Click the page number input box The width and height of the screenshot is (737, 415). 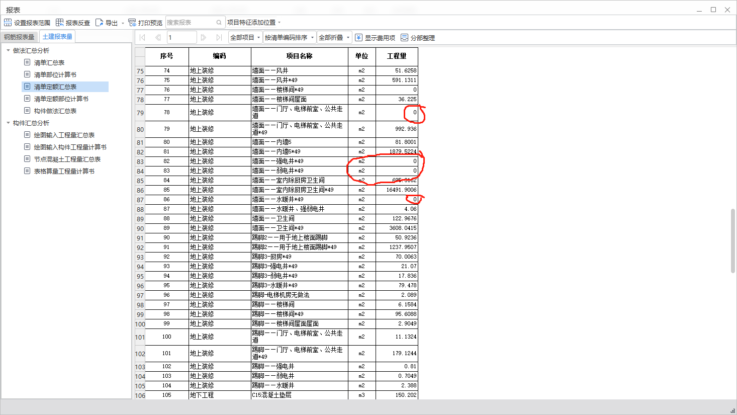(181, 37)
